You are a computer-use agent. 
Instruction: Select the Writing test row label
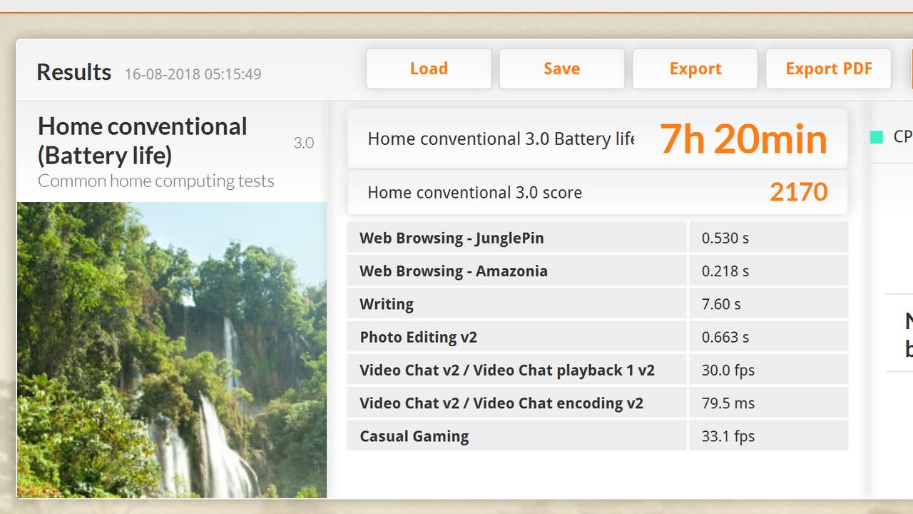coord(387,304)
